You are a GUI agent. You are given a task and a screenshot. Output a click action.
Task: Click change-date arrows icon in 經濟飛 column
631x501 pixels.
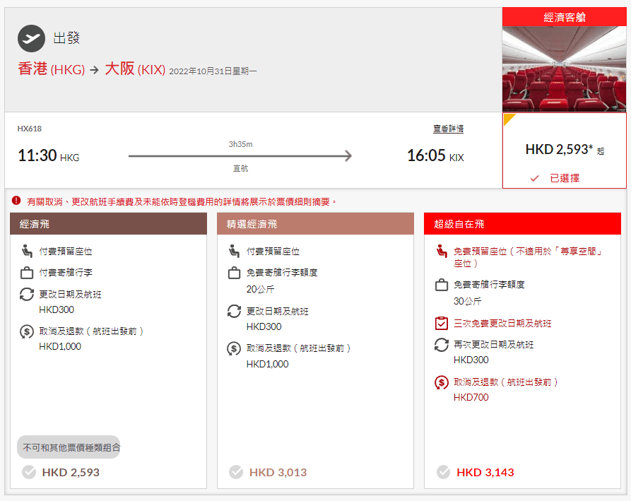click(27, 295)
